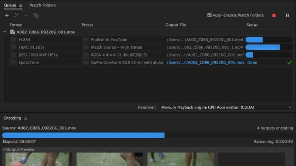Click the Status column header

tap(252, 25)
